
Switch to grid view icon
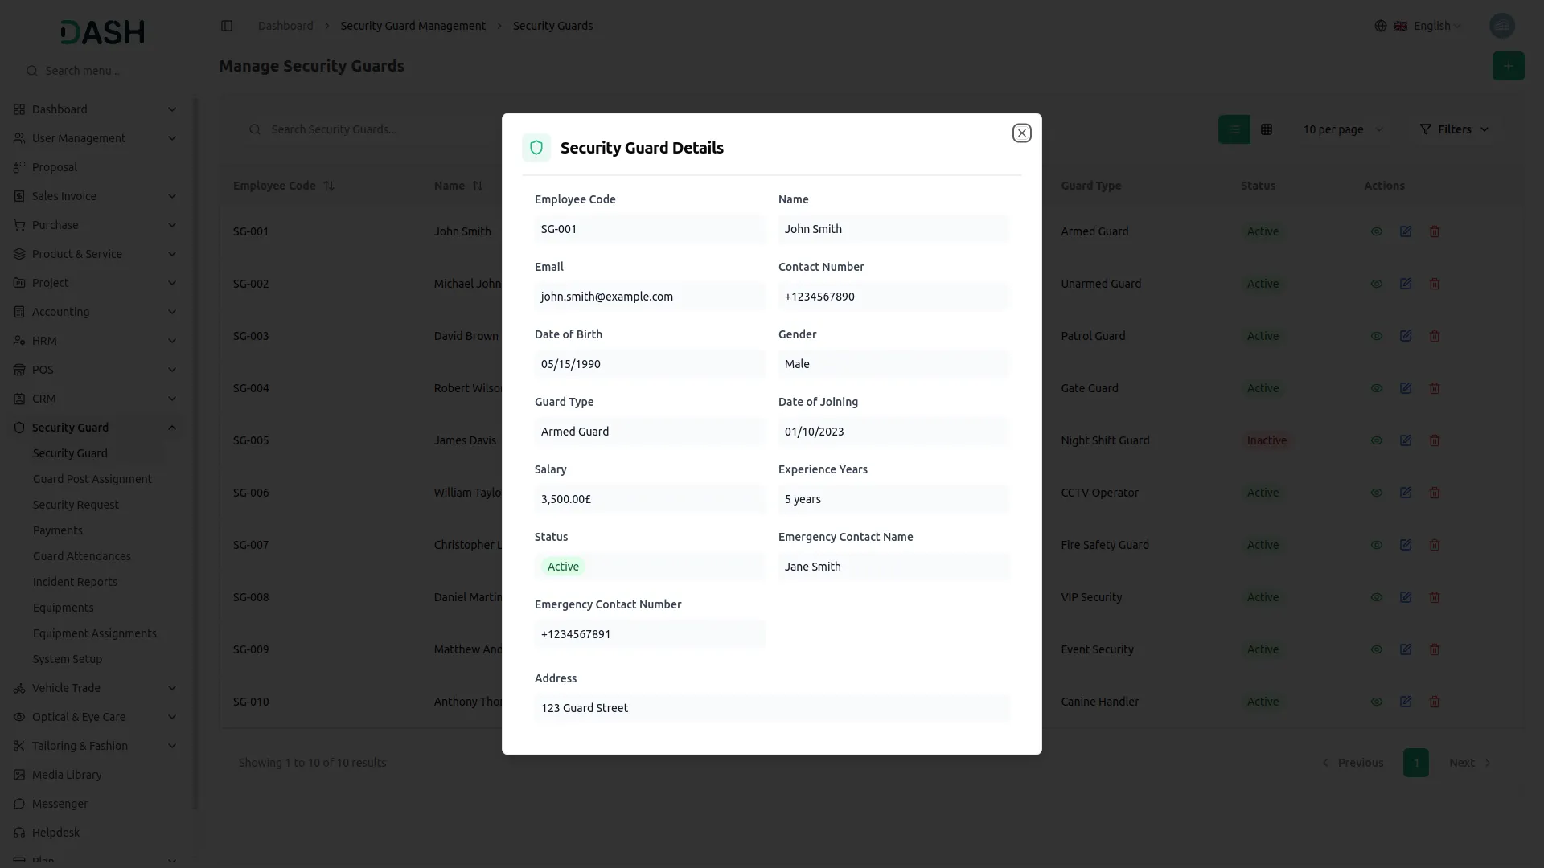(1267, 129)
